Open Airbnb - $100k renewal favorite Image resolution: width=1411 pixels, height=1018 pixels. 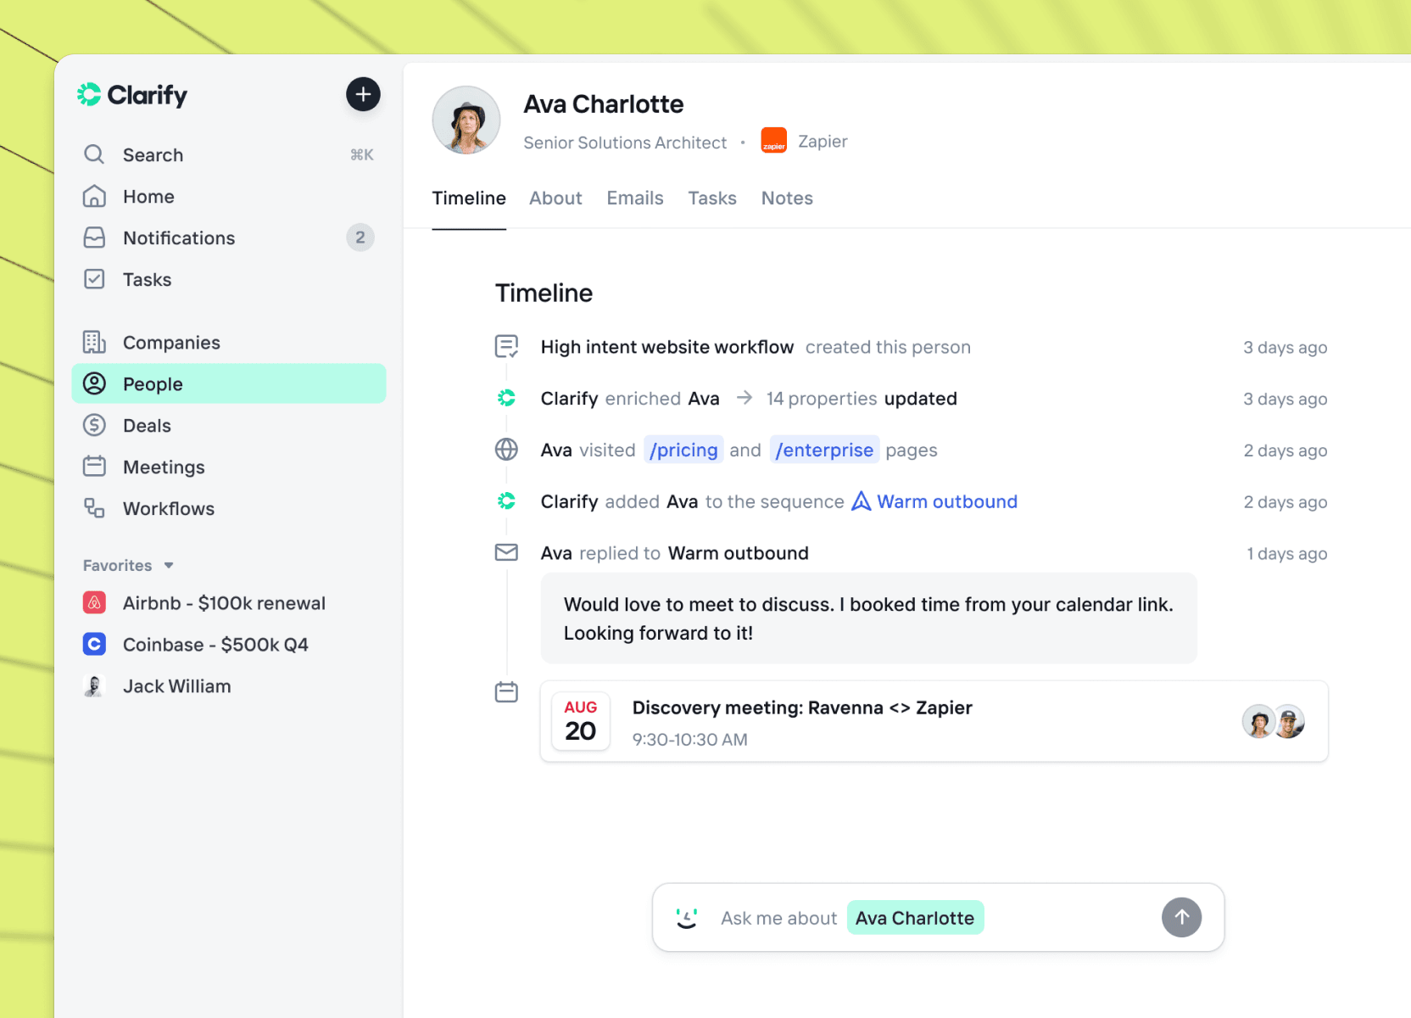click(x=224, y=603)
